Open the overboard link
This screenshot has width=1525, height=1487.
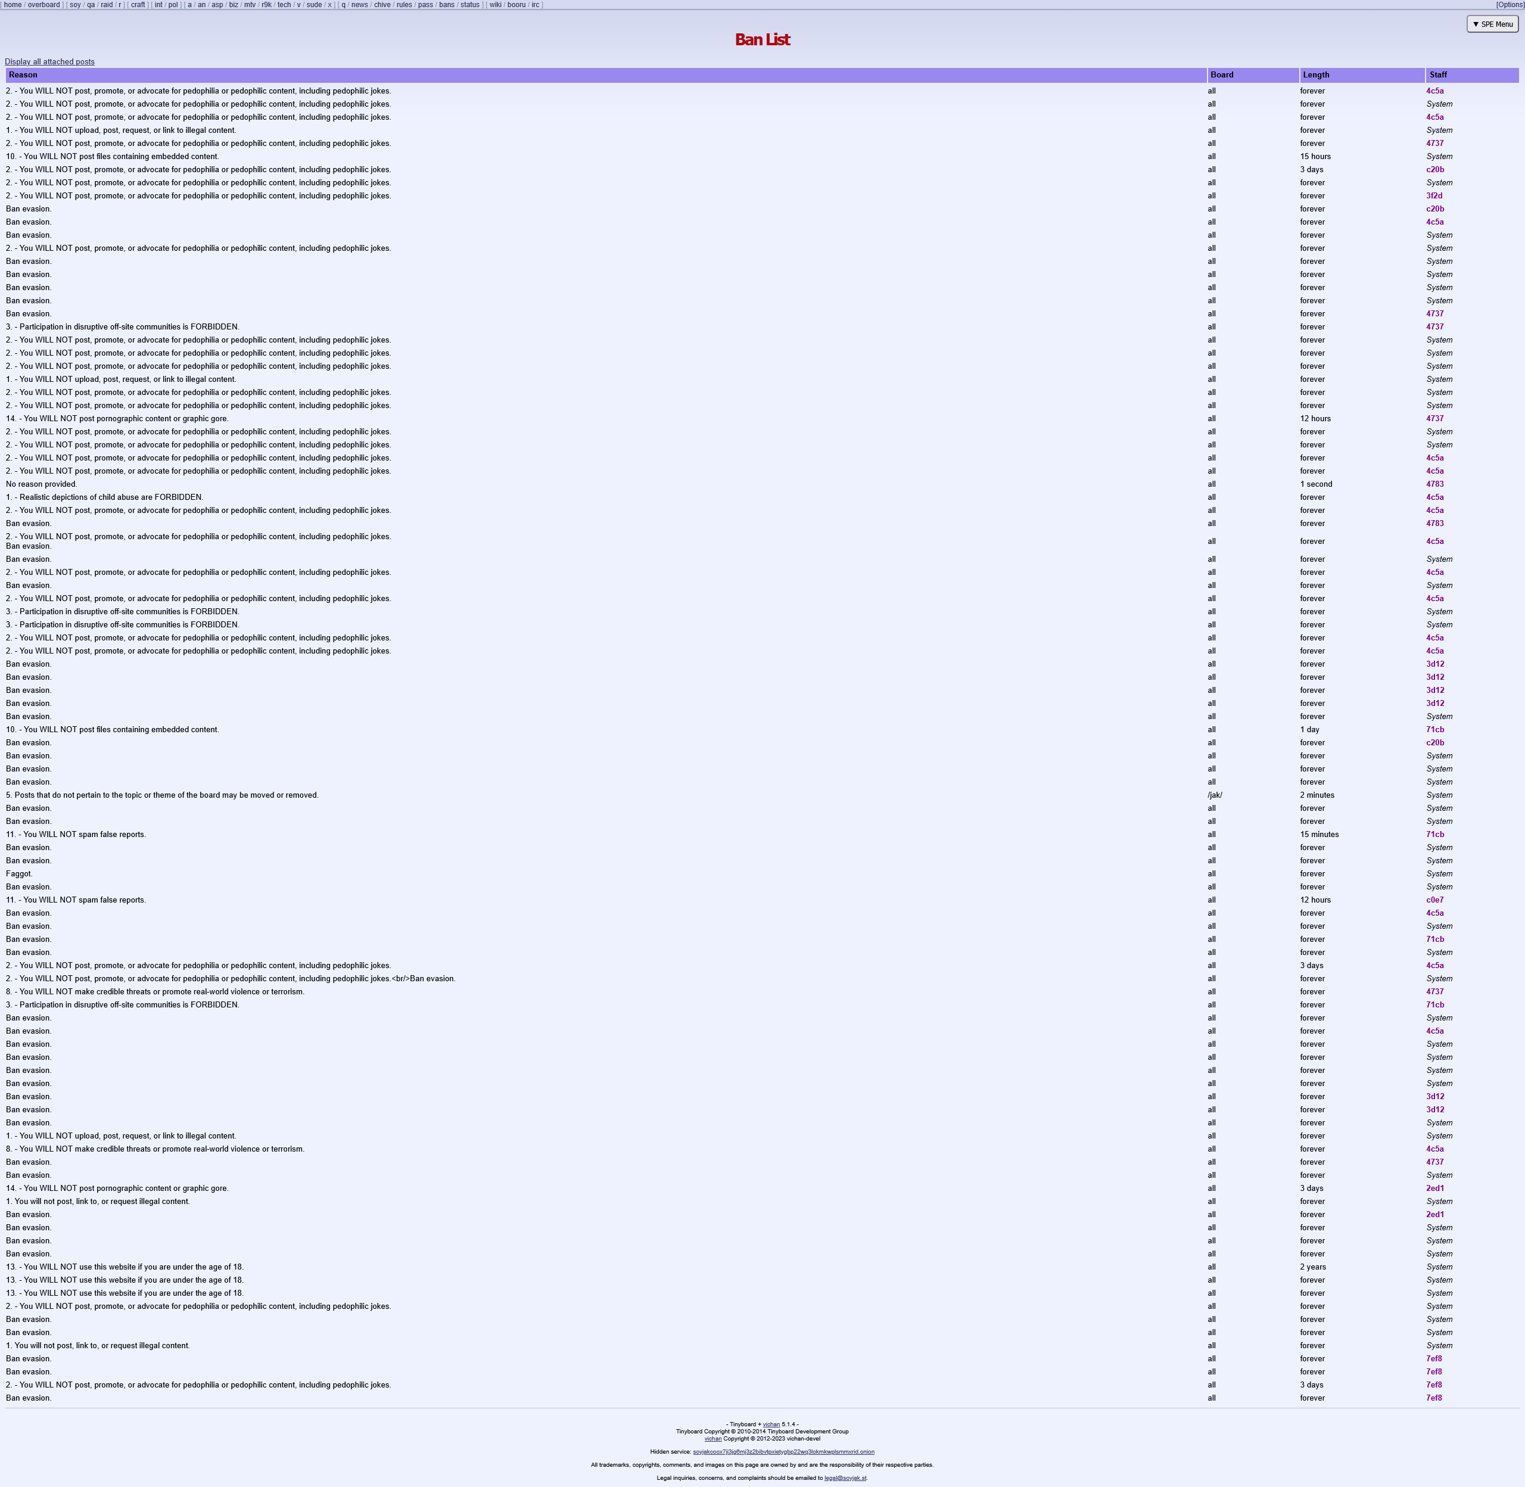(43, 5)
